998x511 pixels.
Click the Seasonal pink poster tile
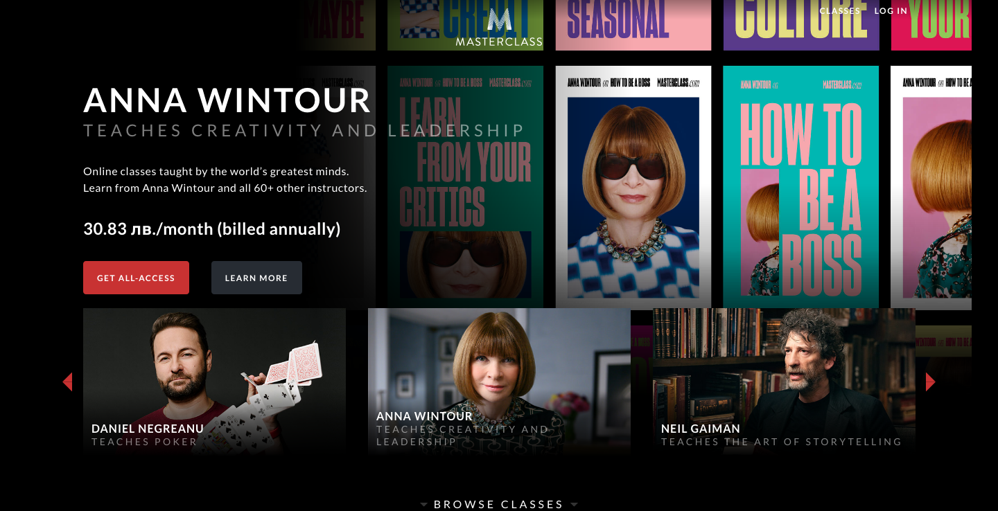click(633, 25)
